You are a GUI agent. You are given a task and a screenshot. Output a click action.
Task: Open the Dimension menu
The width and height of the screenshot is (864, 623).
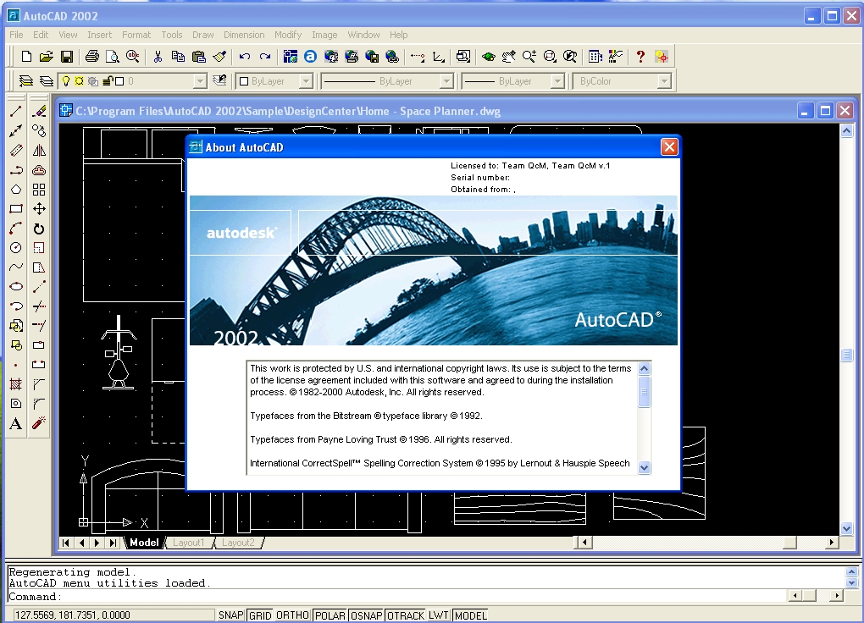(x=244, y=35)
